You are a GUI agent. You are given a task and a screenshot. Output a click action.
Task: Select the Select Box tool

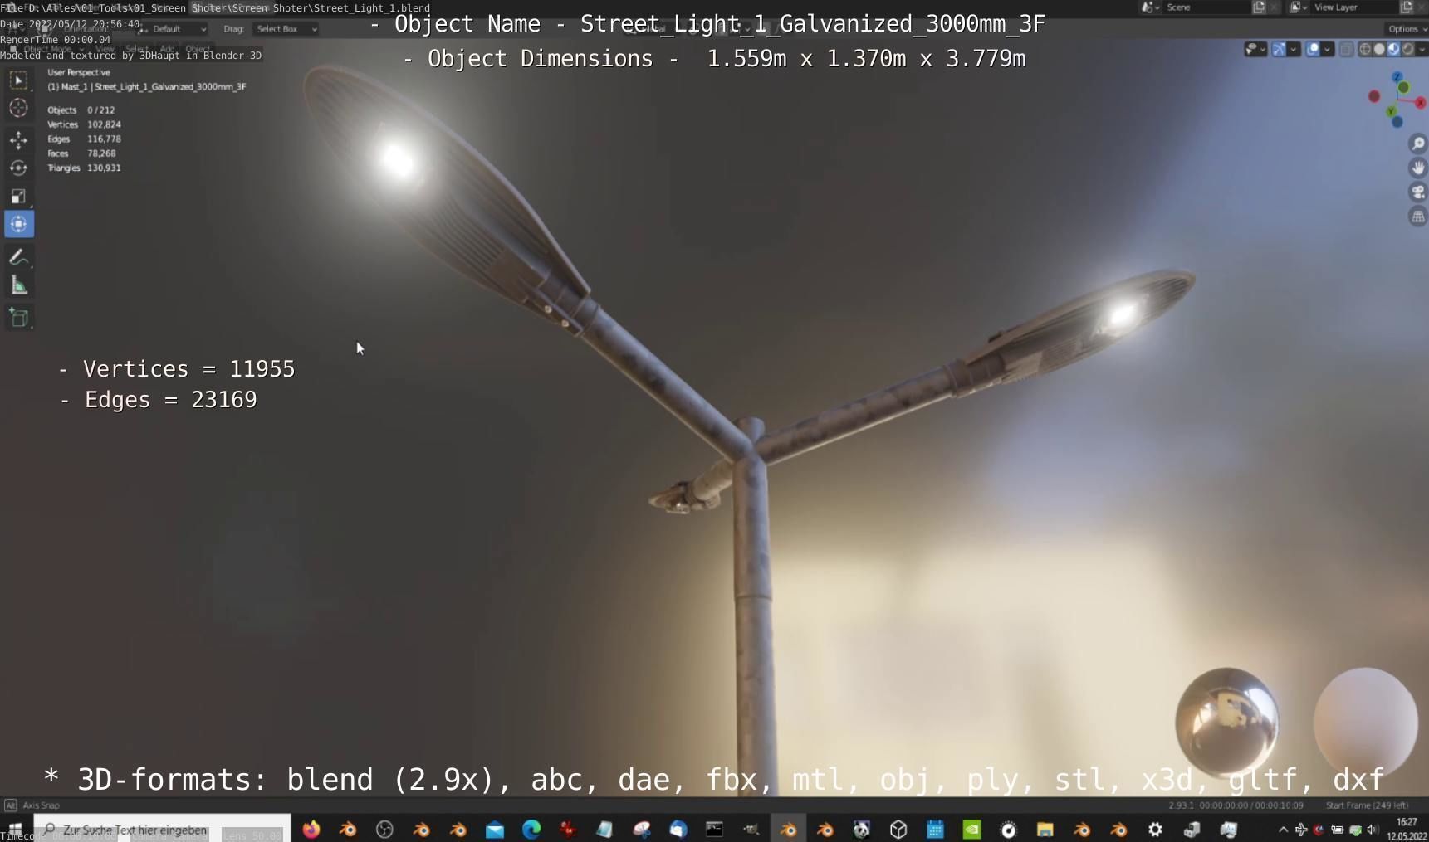[x=18, y=80]
